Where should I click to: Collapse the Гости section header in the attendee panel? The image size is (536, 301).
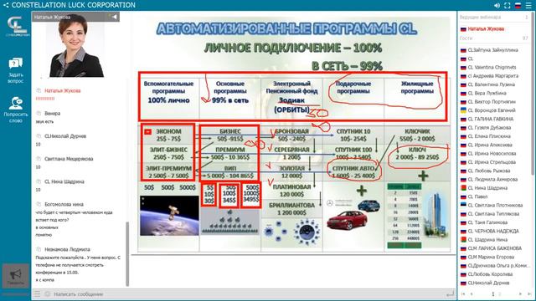(x=494, y=38)
